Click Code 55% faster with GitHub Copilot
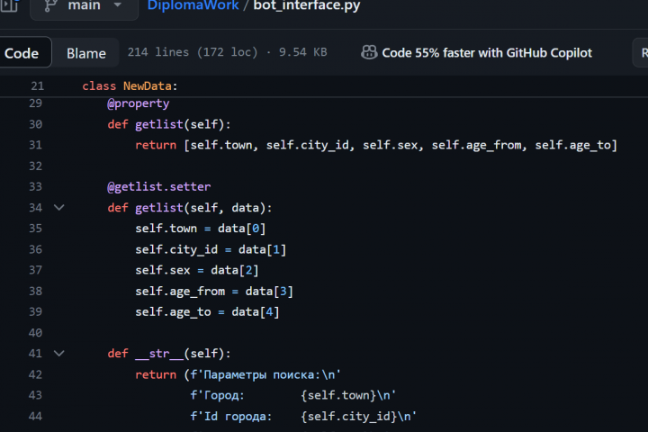Viewport: 648px width, 432px height. tap(487, 53)
